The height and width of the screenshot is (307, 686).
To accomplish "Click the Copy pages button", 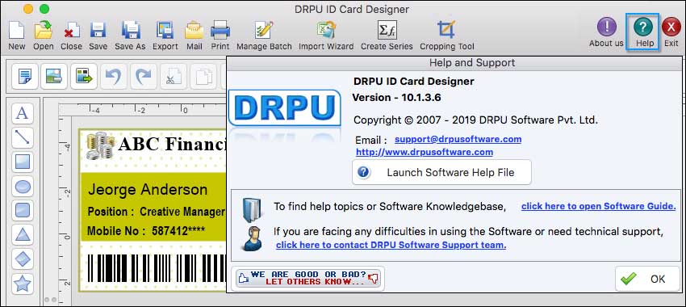I will click(203, 77).
